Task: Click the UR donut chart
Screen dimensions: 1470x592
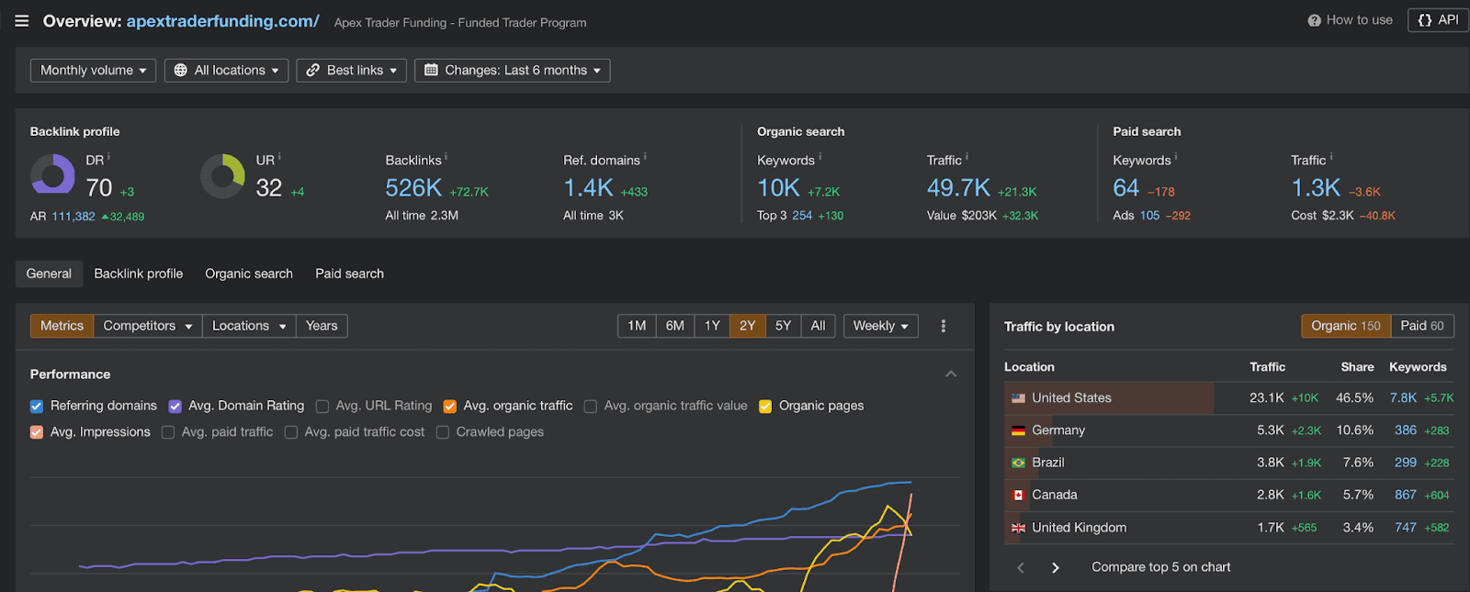Action: [222, 175]
